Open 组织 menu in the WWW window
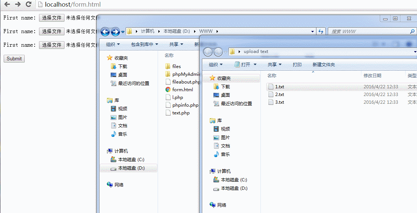 coord(113,45)
